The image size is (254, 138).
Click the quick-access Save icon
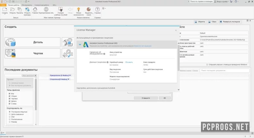[x=13, y=2]
